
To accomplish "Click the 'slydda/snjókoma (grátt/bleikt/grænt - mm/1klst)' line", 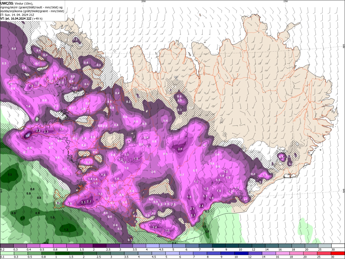I will [32, 11].
